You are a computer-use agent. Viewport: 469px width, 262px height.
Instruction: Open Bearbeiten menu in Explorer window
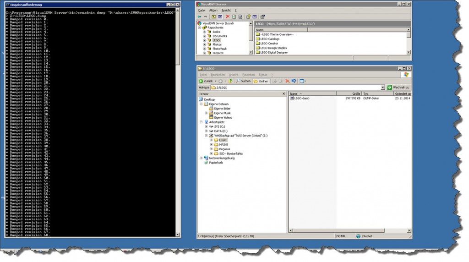click(218, 75)
